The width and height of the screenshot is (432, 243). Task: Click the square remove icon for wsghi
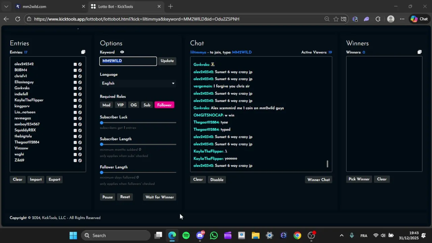(75, 155)
